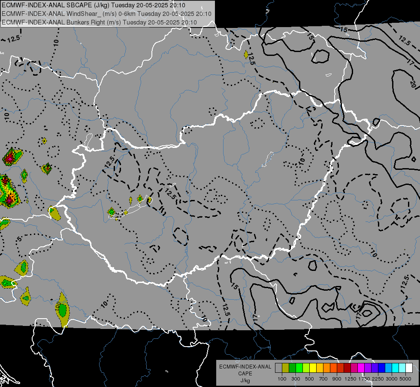Select the dark green legend swatch
The height and width of the screenshot is (387, 420).
[292, 368]
